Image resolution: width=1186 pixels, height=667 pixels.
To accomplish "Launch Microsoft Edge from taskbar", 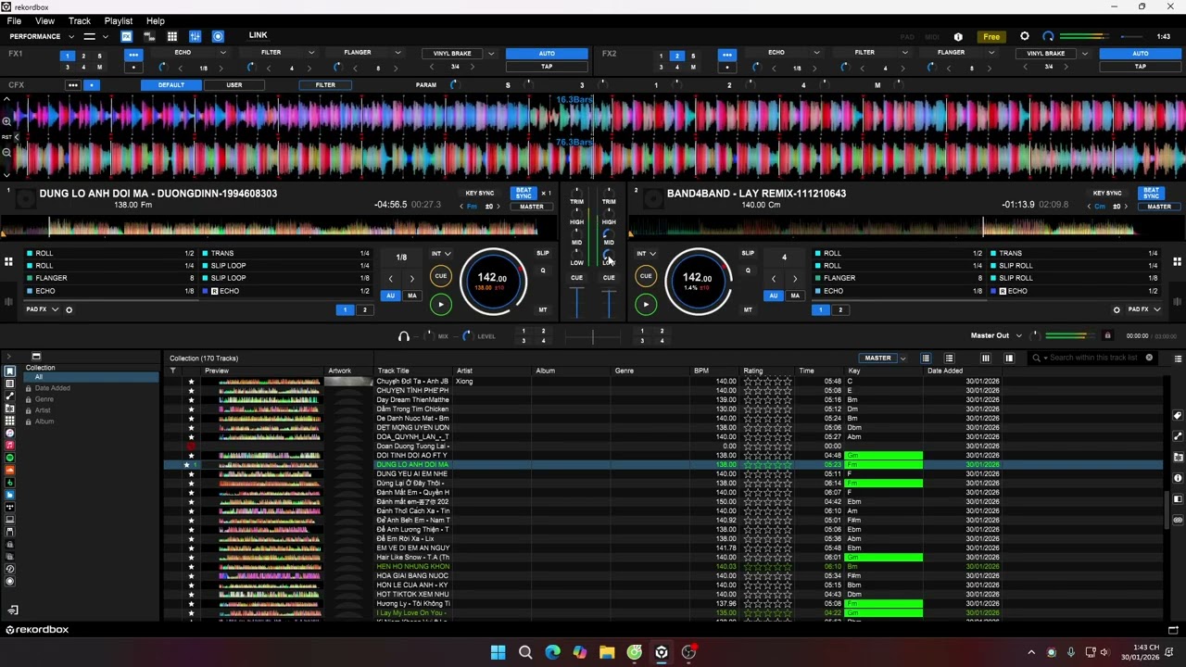I will click(x=552, y=652).
